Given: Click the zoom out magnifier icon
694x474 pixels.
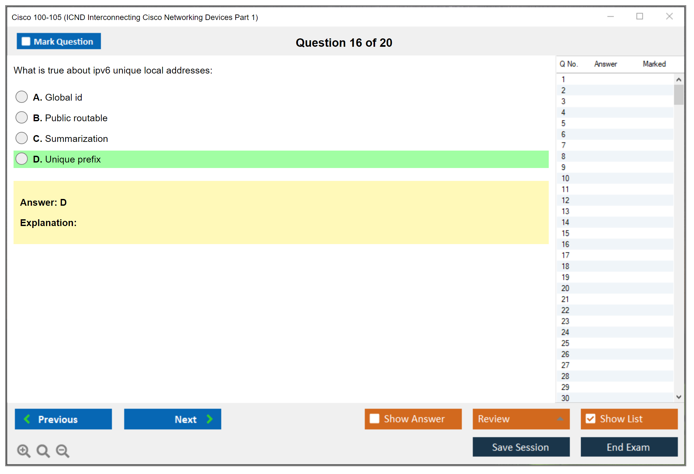Looking at the screenshot, I should coord(62,450).
